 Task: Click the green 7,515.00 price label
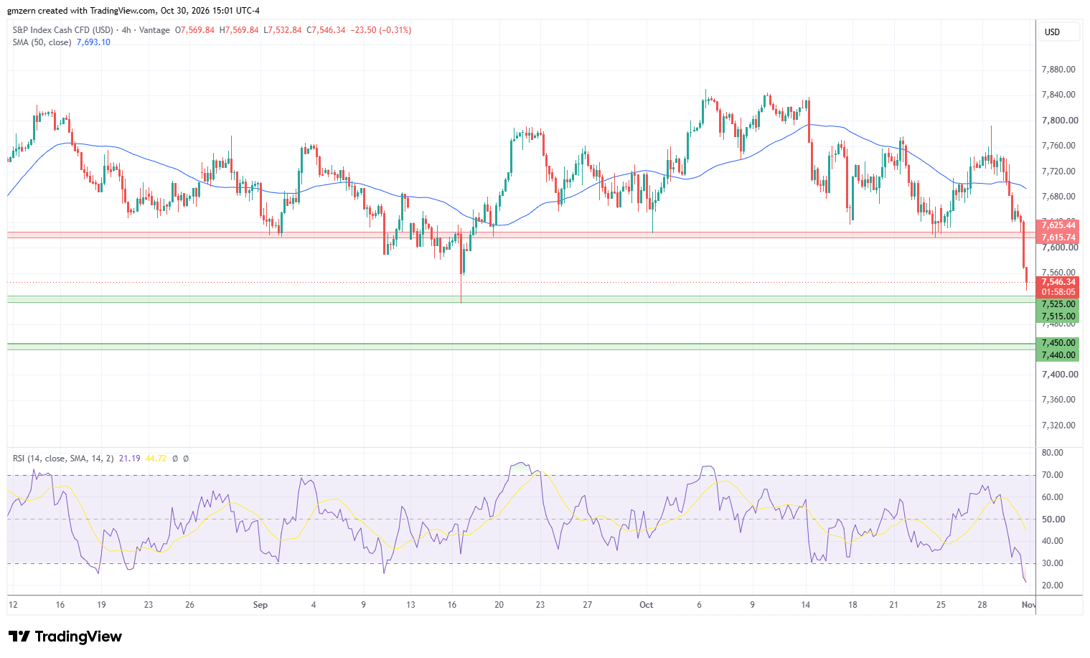tap(1058, 316)
